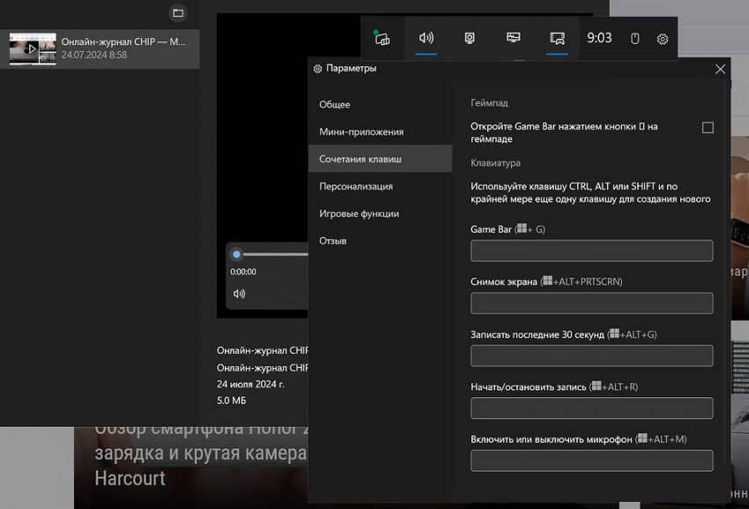Open the widget menu in Game Bar
The width and height of the screenshot is (749, 509).
pyautogui.click(x=382, y=38)
